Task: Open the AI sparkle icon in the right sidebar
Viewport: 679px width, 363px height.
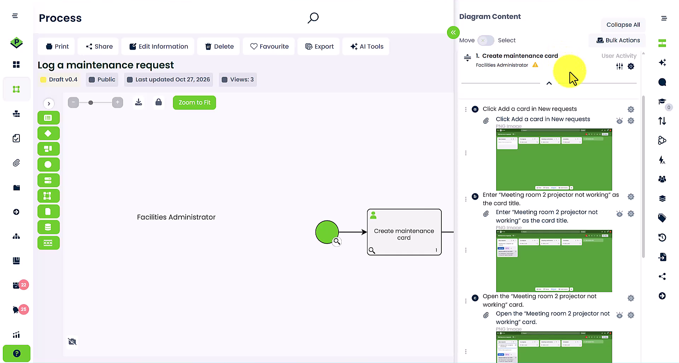Action: point(662,63)
